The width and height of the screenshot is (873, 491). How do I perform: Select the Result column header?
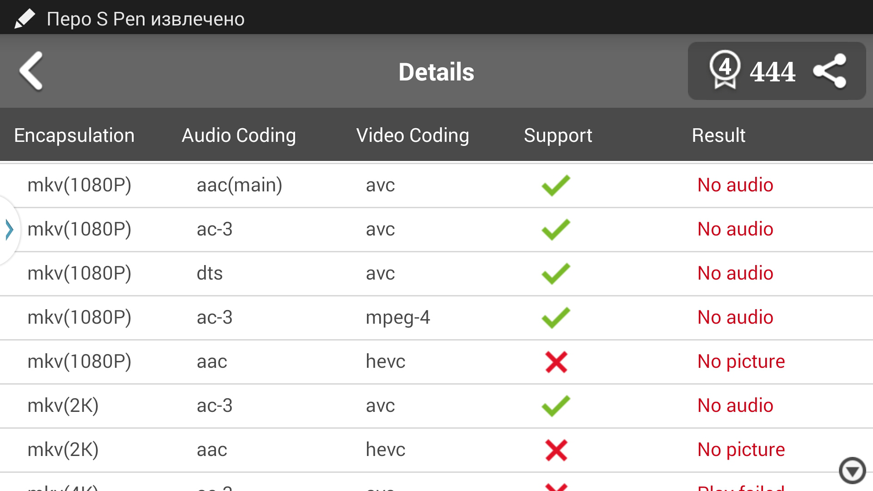(718, 135)
